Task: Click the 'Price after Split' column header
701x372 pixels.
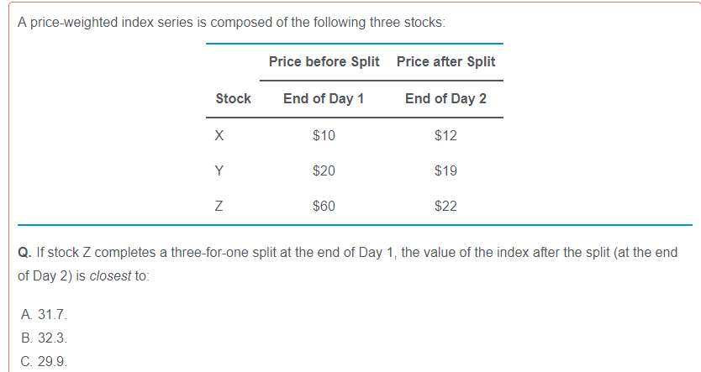Action: (445, 61)
